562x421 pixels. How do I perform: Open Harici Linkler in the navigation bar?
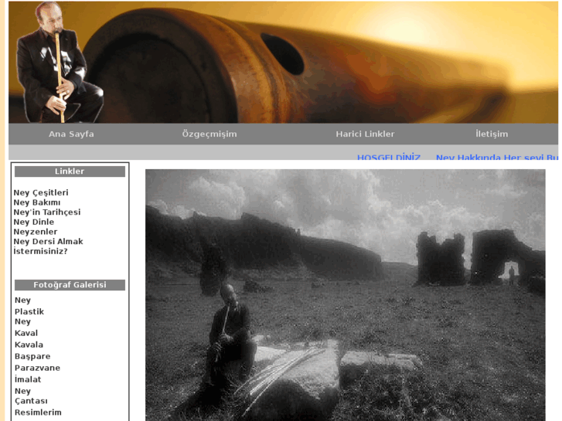point(365,134)
